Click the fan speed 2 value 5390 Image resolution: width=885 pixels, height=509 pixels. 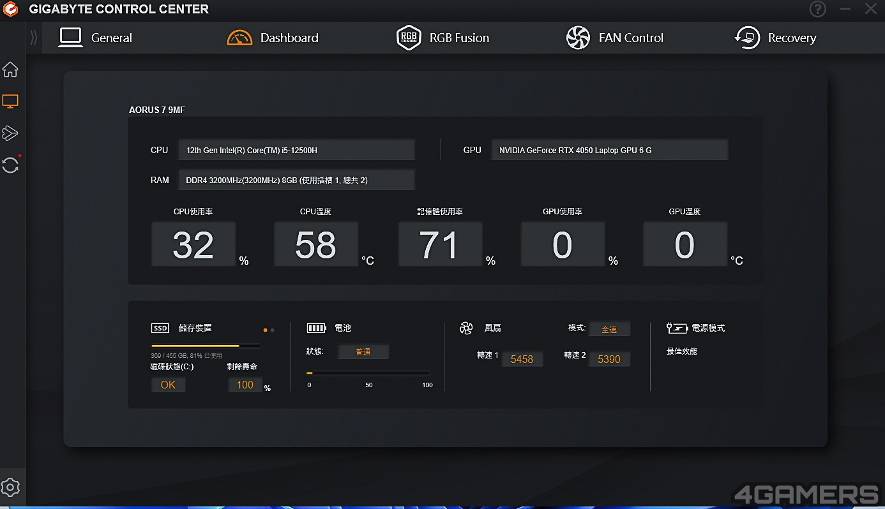tap(609, 359)
